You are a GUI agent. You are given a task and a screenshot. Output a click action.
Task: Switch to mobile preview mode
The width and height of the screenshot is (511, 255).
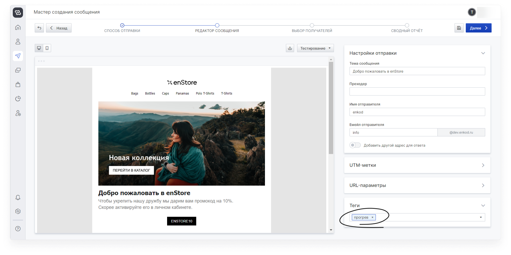[x=47, y=48]
